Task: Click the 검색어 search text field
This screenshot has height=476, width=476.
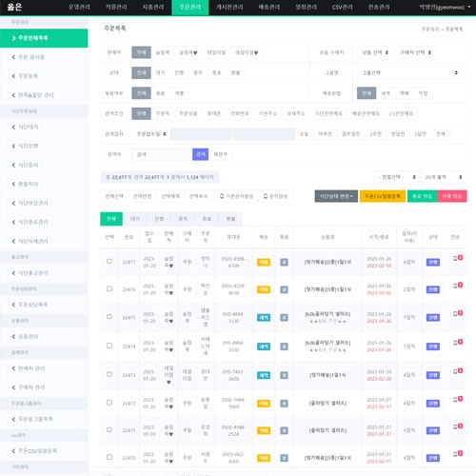Action: point(162,154)
